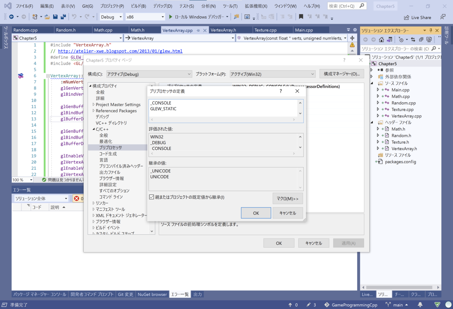The height and width of the screenshot is (309, 453).
Task: Click the Open File folder icon
Action: (47, 17)
